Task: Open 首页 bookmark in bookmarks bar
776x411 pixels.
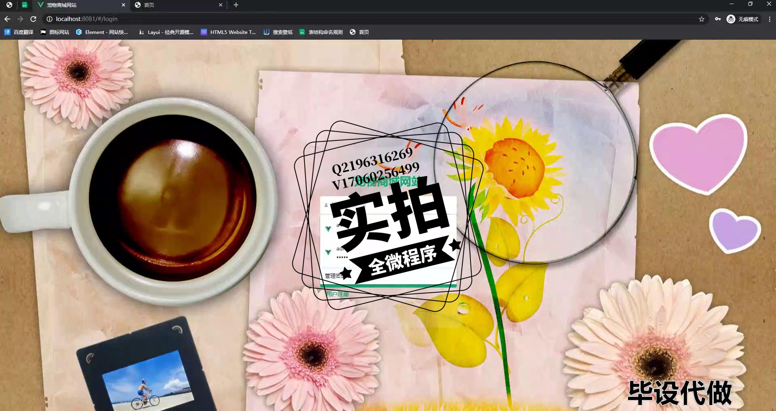Action: pyautogui.click(x=359, y=32)
